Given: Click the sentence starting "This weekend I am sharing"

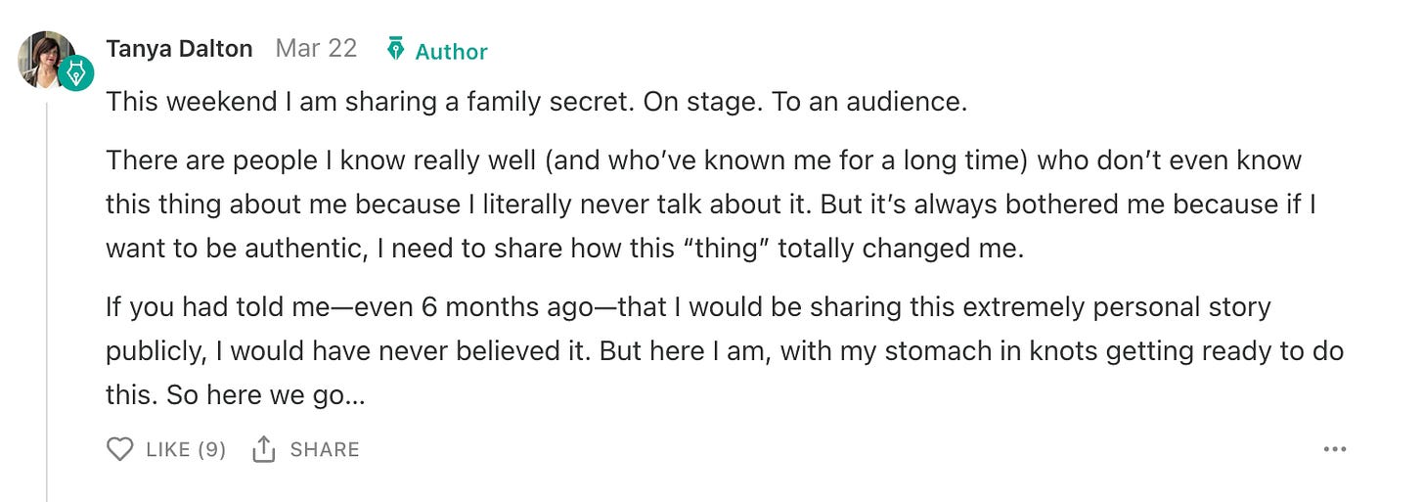Looking at the screenshot, I should tap(370, 102).
